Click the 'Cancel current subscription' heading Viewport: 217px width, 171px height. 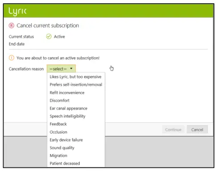pyautogui.click(x=48, y=25)
